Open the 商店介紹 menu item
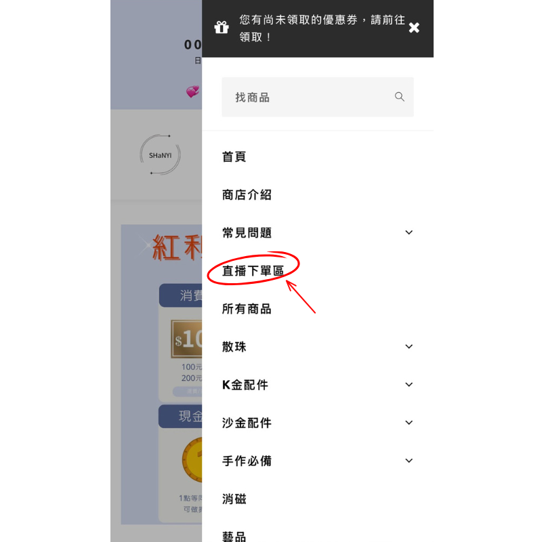Screen dimensions: 542x542 tap(247, 194)
